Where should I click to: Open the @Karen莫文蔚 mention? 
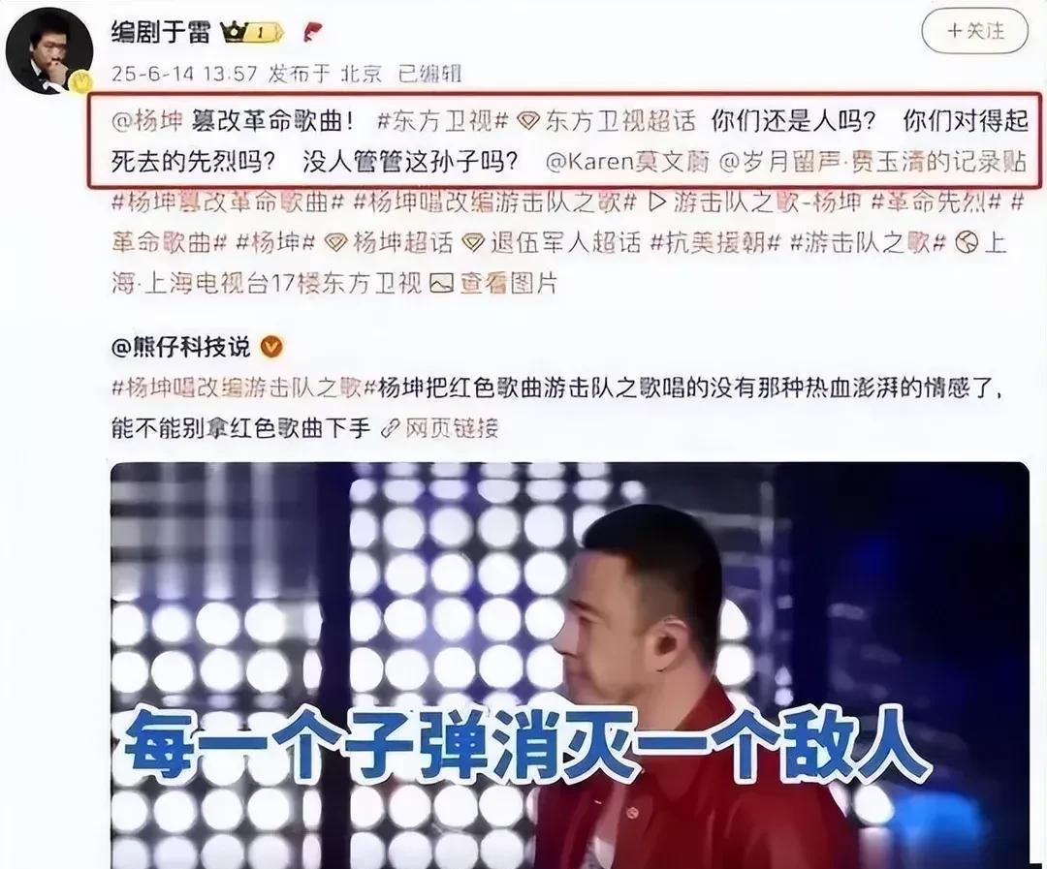pos(627,162)
